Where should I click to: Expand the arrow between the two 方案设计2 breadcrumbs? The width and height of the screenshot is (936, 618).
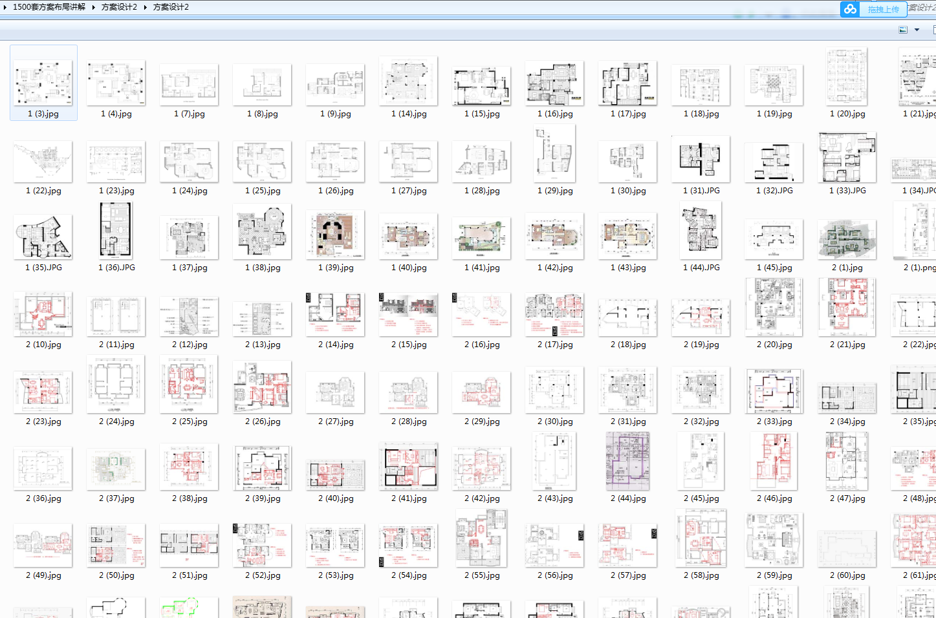[145, 7]
